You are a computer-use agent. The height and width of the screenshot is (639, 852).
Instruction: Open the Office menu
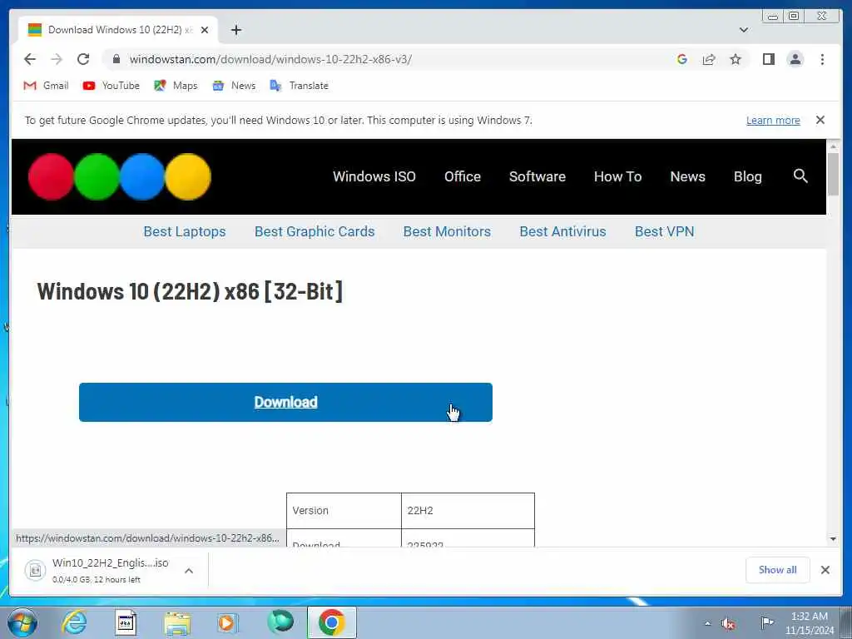(x=463, y=176)
